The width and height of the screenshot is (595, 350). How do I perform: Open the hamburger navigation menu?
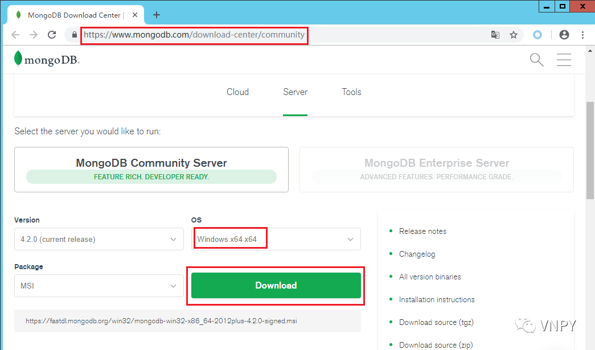click(x=564, y=60)
